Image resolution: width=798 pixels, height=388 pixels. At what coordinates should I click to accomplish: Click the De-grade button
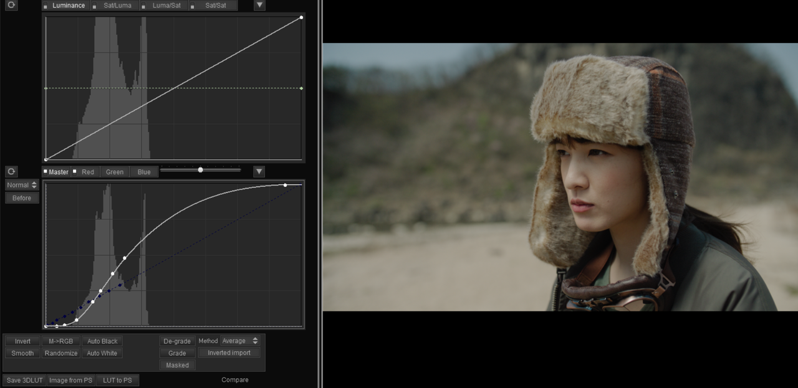[177, 341]
